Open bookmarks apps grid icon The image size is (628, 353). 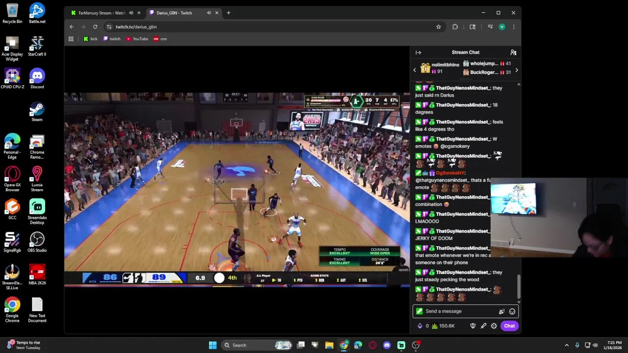71,39
